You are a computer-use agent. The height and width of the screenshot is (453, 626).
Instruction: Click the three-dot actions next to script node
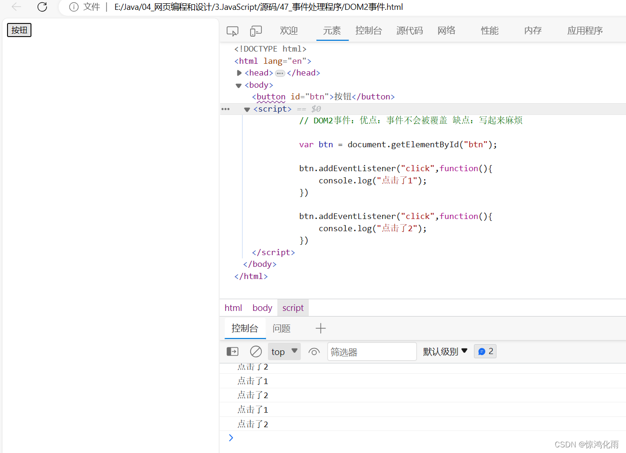click(226, 109)
